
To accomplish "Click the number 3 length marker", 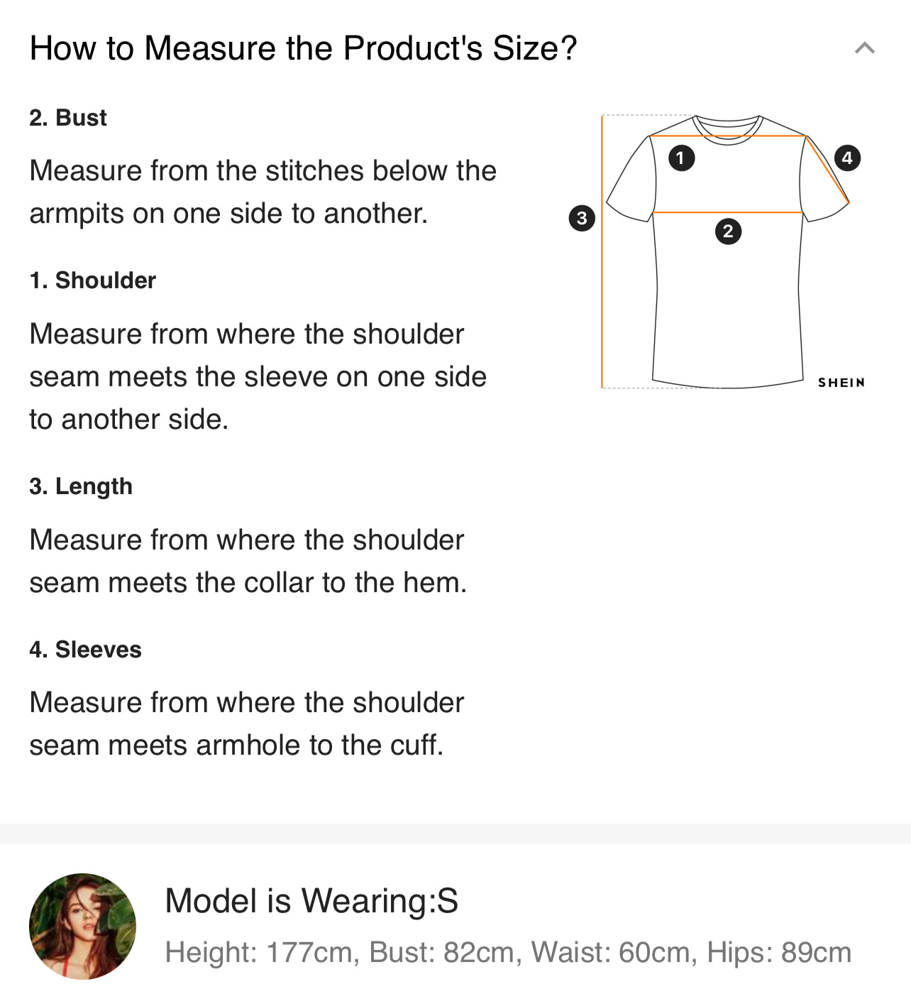I will point(582,218).
